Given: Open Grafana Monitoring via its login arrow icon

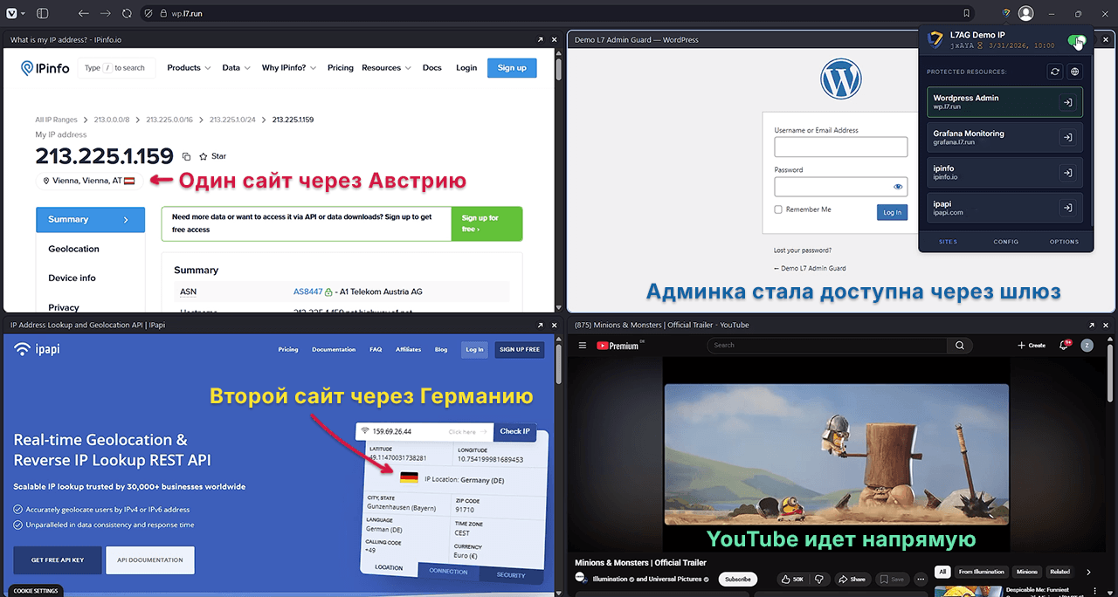Looking at the screenshot, I should (1067, 137).
